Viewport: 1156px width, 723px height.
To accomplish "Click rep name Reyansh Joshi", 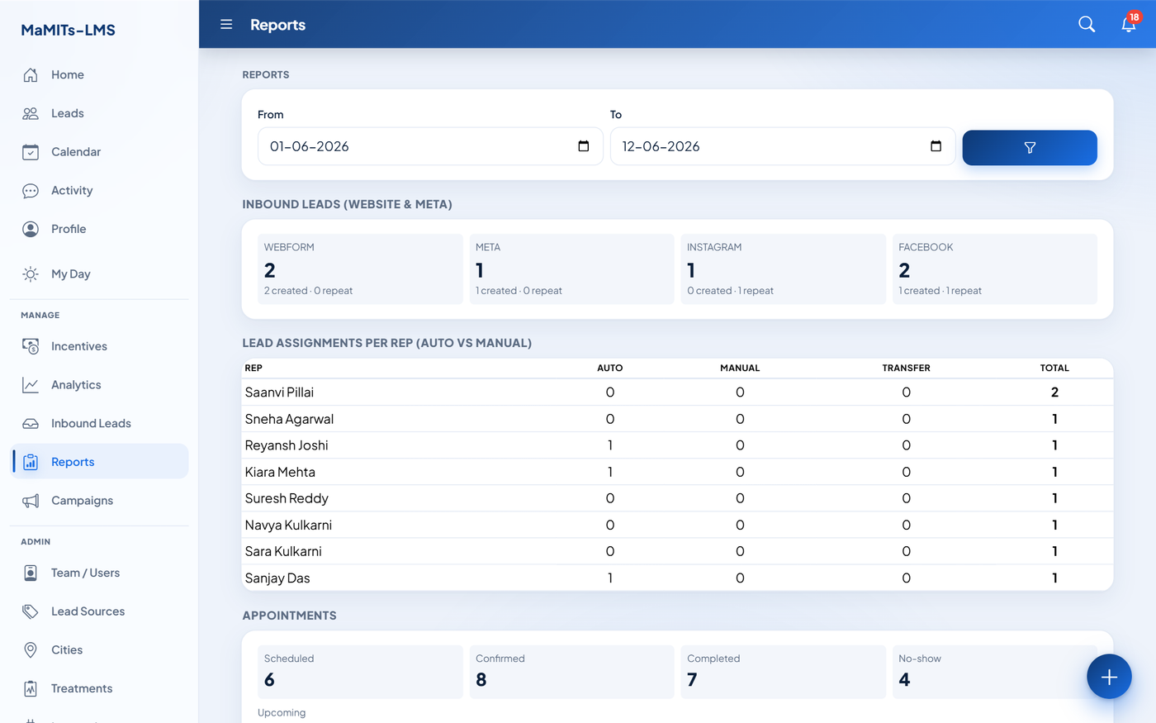I will [x=287, y=445].
